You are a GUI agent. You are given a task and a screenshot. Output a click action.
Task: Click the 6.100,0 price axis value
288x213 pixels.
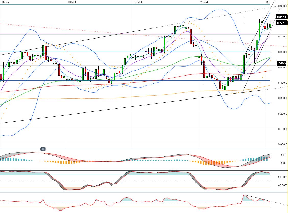(x=282, y=129)
